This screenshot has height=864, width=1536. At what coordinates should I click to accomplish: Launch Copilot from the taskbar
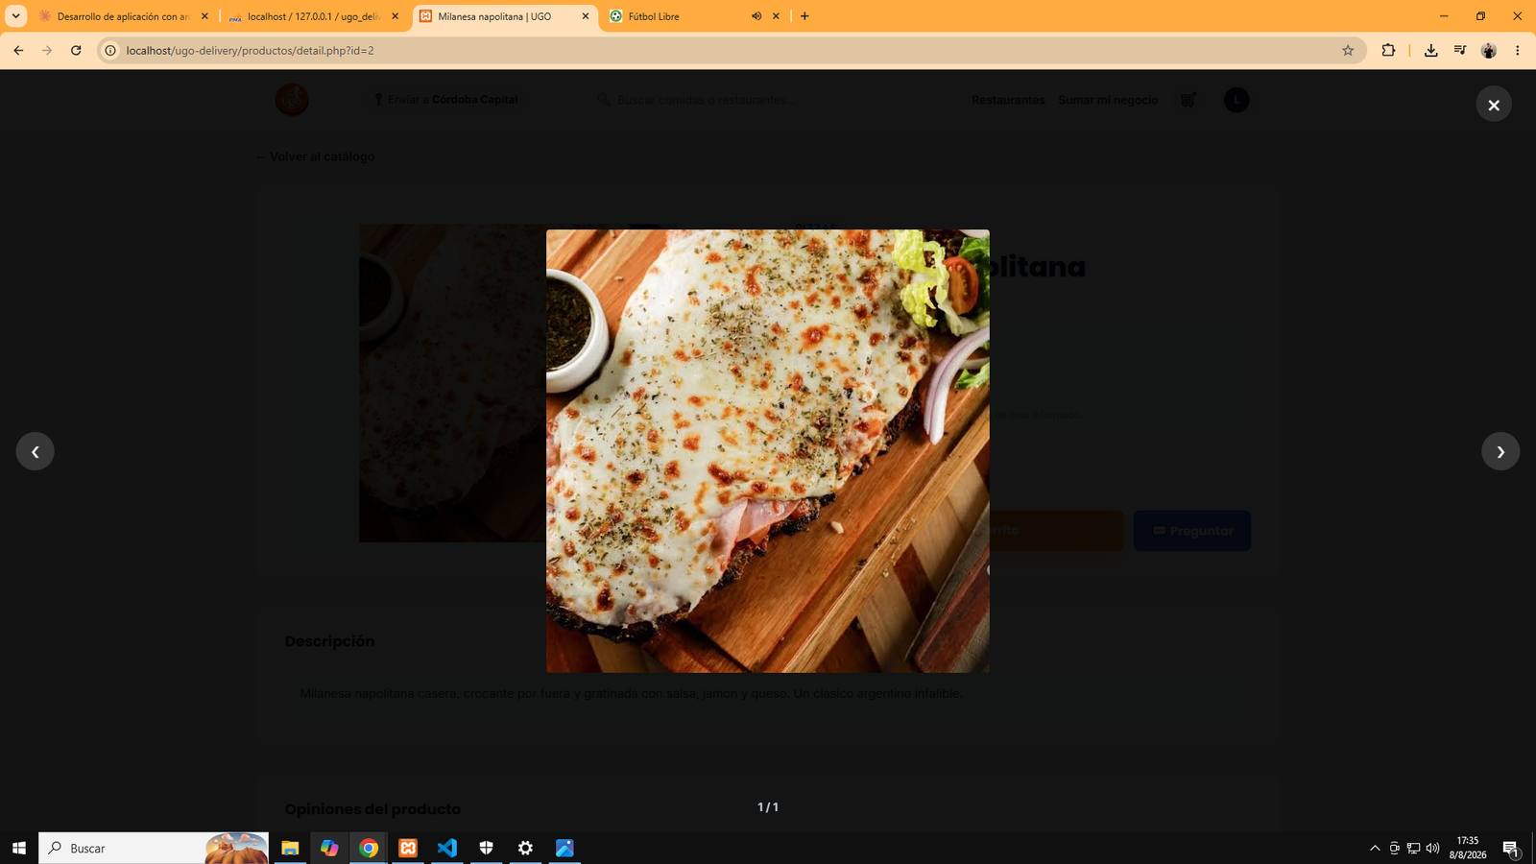coord(329,848)
